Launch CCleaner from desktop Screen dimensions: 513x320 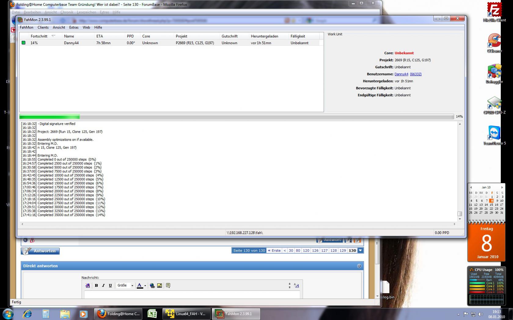(x=494, y=43)
